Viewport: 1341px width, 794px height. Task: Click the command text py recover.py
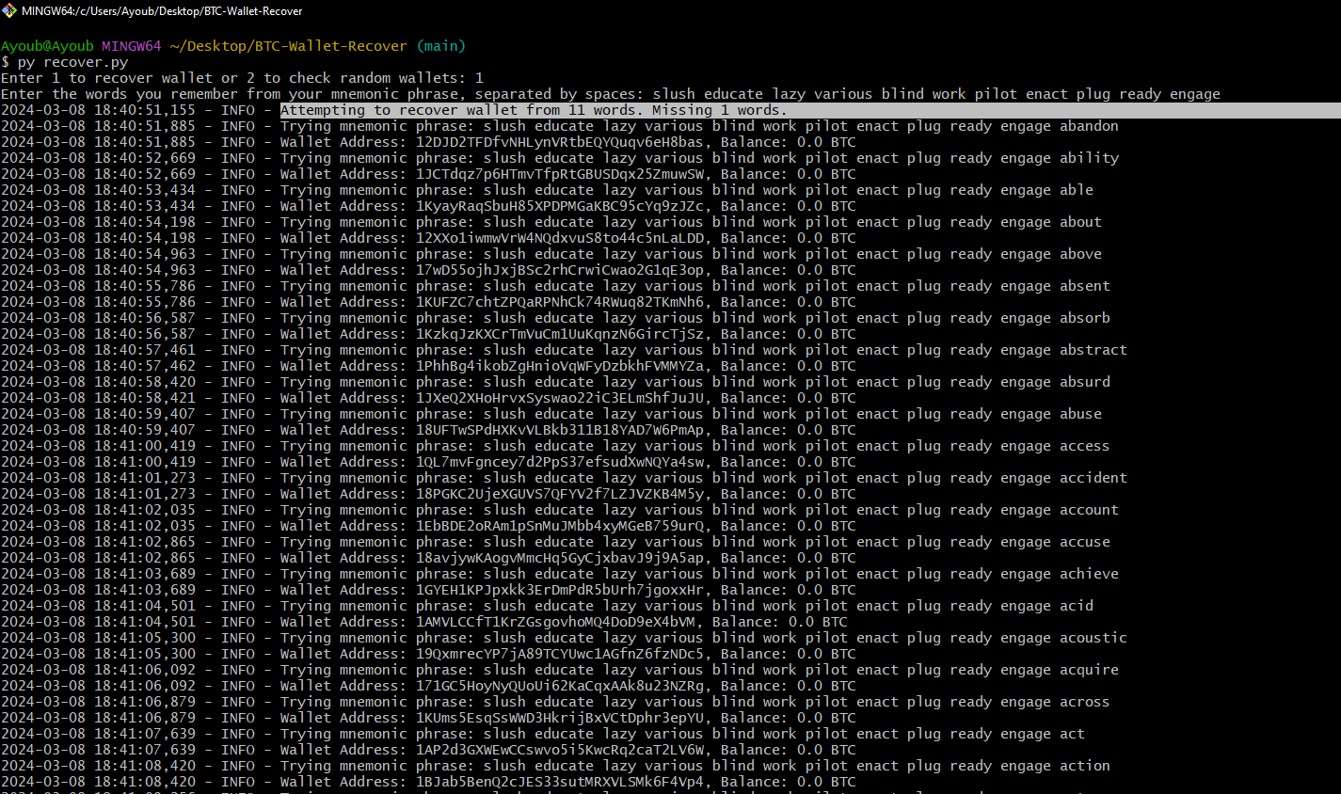click(72, 62)
